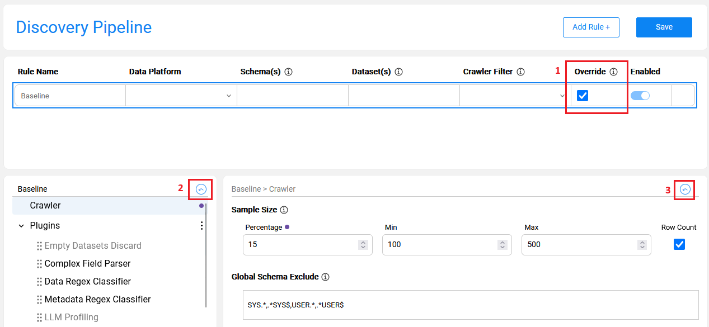Click the Add Rule + button

[591, 27]
